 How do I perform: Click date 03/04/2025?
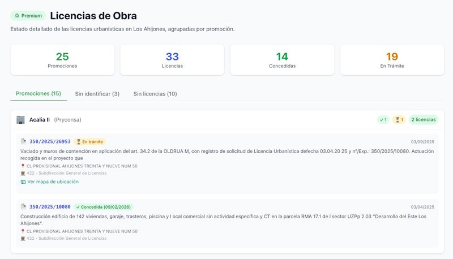point(422,207)
